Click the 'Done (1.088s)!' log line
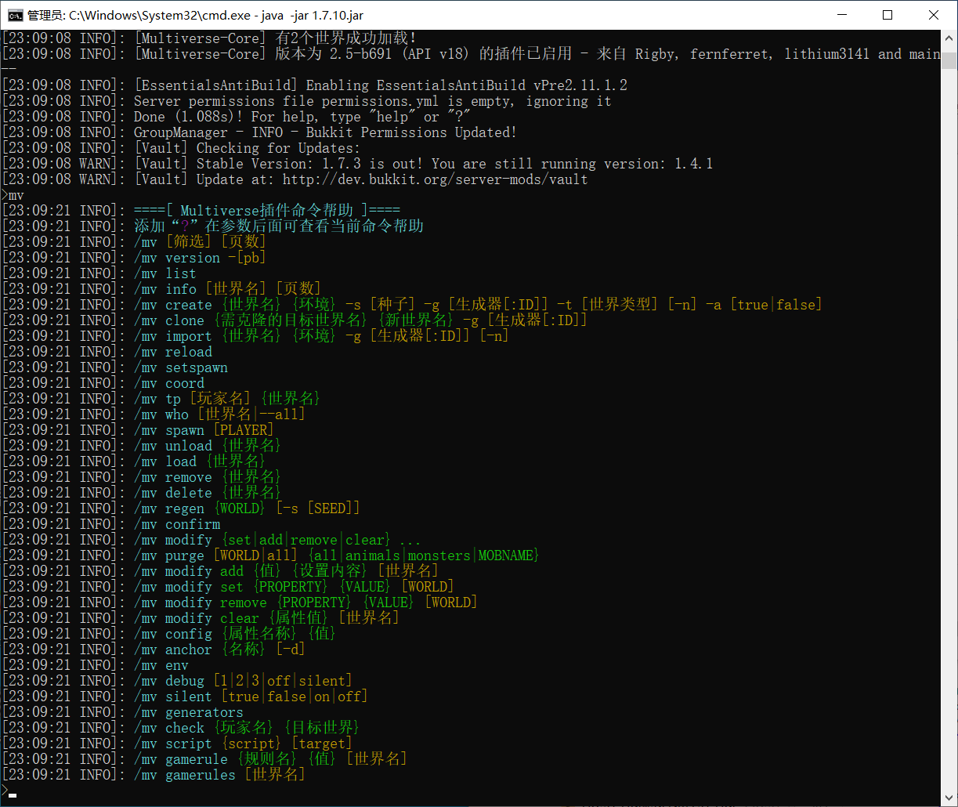 tap(236, 117)
